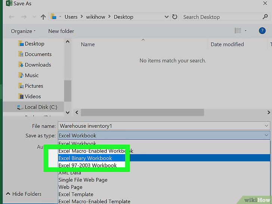This screenshot has height=204, width=272.
Task: Select Music in the navigation pane
Action: (x=28, y=75)
